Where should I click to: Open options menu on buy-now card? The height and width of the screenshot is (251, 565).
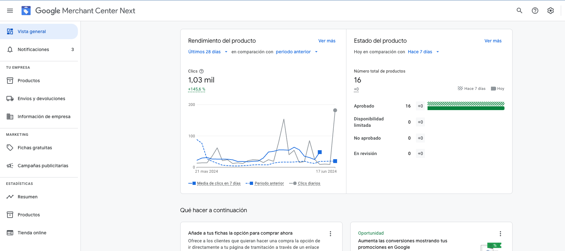(x=330, y=234)
